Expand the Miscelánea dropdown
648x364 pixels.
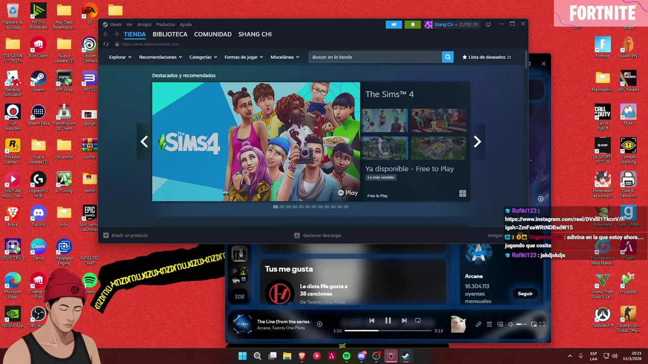[285, 57]
